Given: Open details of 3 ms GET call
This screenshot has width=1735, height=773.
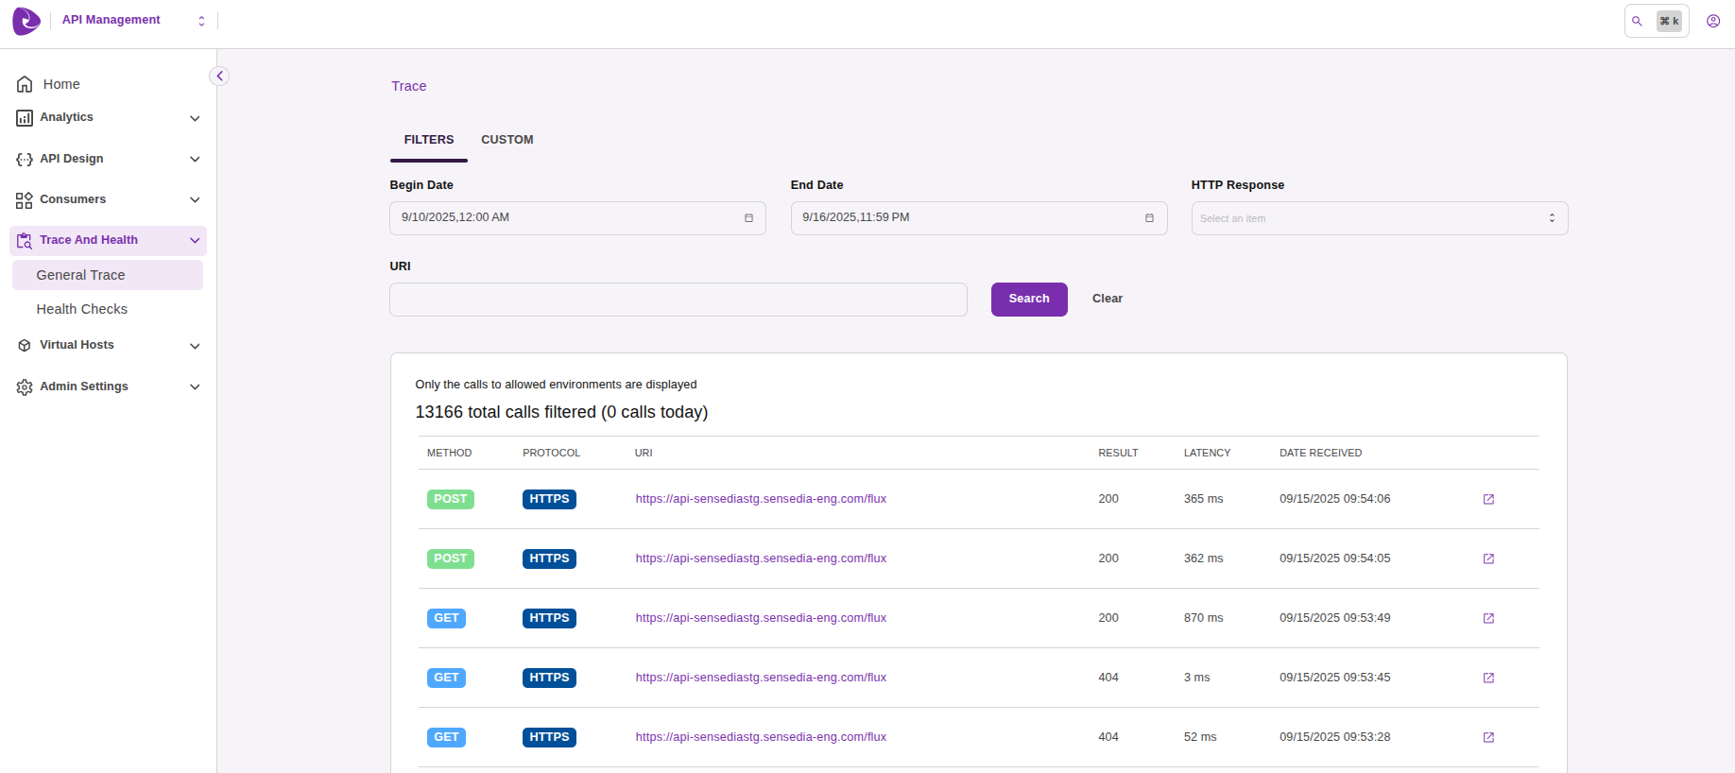Looking at the screenshot, I should pyautogui.click(x=1488, y=678).
